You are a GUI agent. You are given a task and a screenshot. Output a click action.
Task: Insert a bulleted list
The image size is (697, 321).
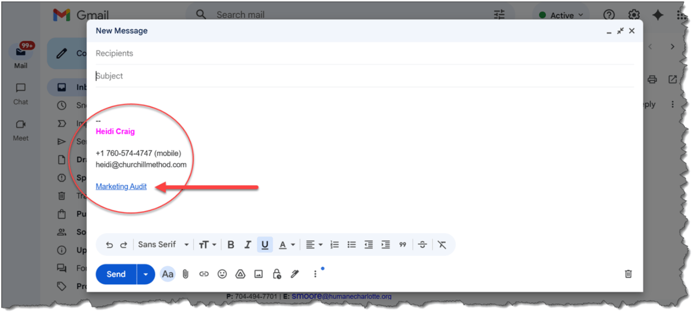coord(351,245)
